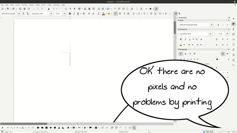Toggle Bold in the formatting toolbar
Viewport: 237px width, 133px height.
coord(70,14)
